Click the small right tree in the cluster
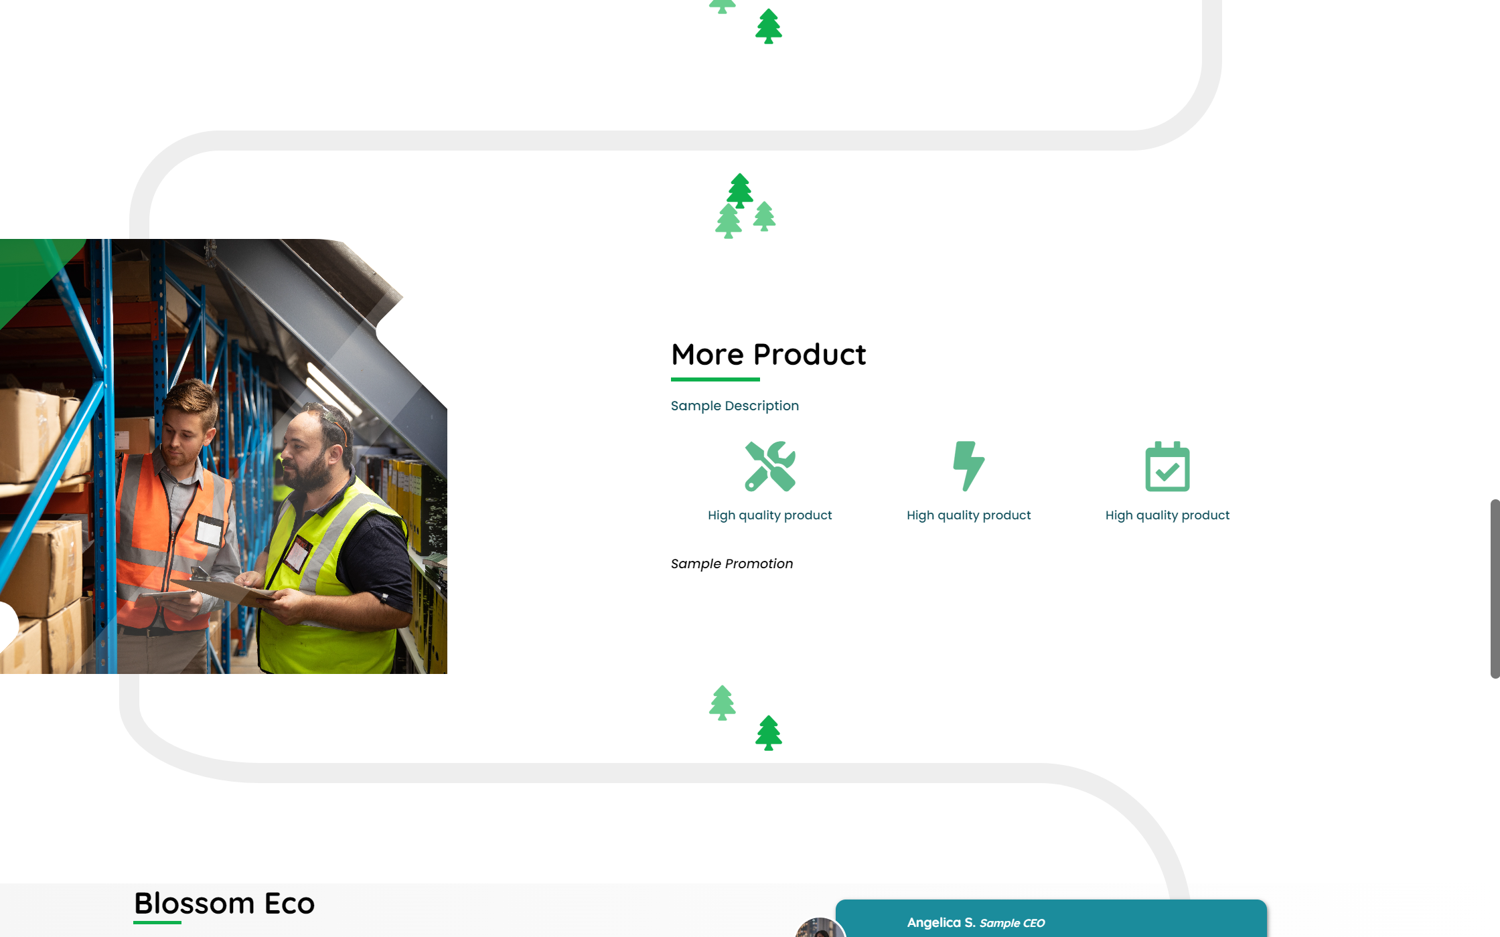The height and width of the screenshot is (937, 1500). point(765,217)
